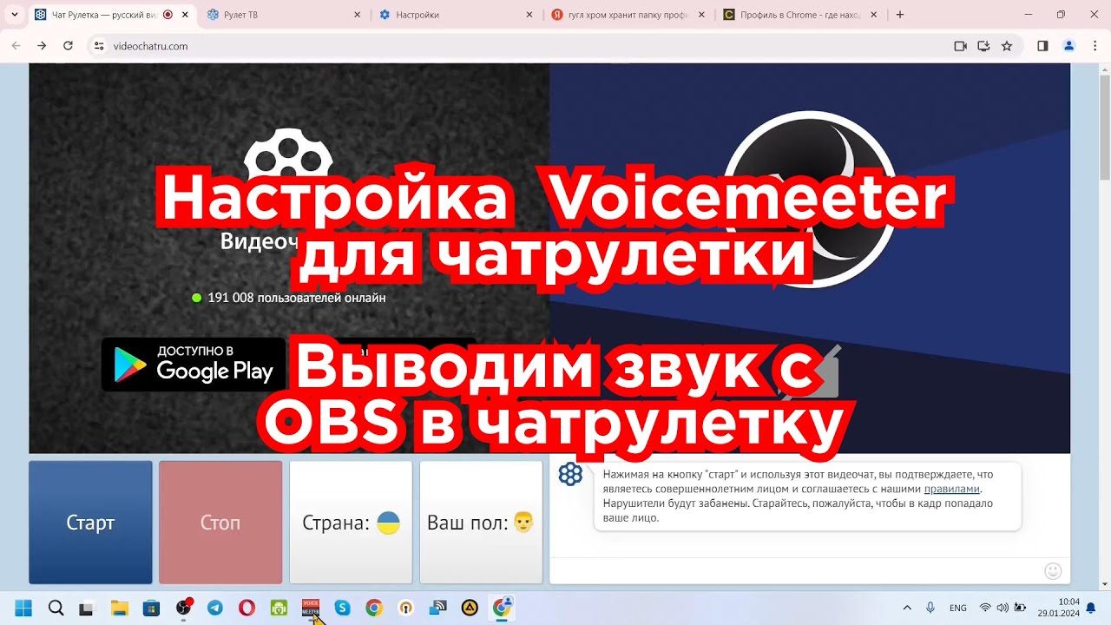Open the Chrome profile avatar menu
This screenshot has width=1111, height=625.
1069,46
